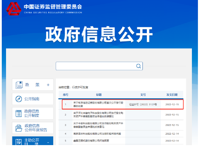Click the 标题 column header

99,95
